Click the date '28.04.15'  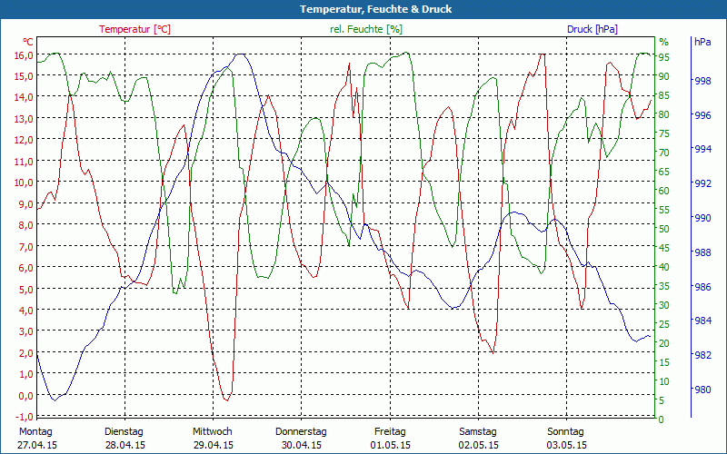(125, 445)
